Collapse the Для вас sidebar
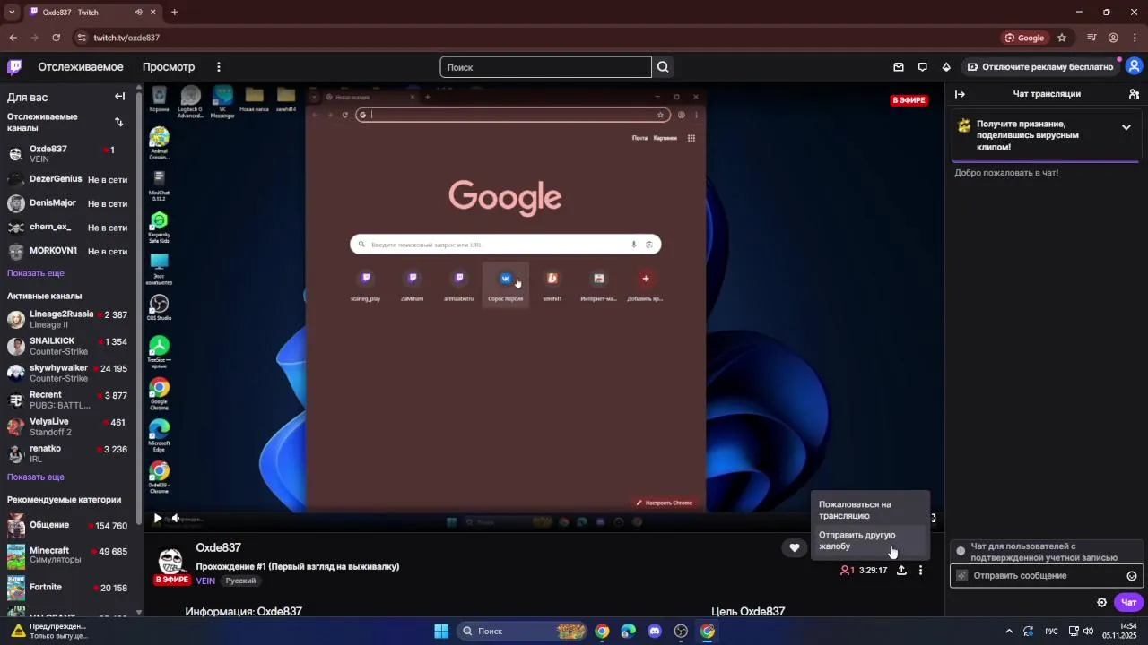The height and width of the screenshot is (645, 1148). pos(119,97)
